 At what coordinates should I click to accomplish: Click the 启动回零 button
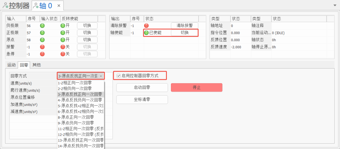pos(142,87)
